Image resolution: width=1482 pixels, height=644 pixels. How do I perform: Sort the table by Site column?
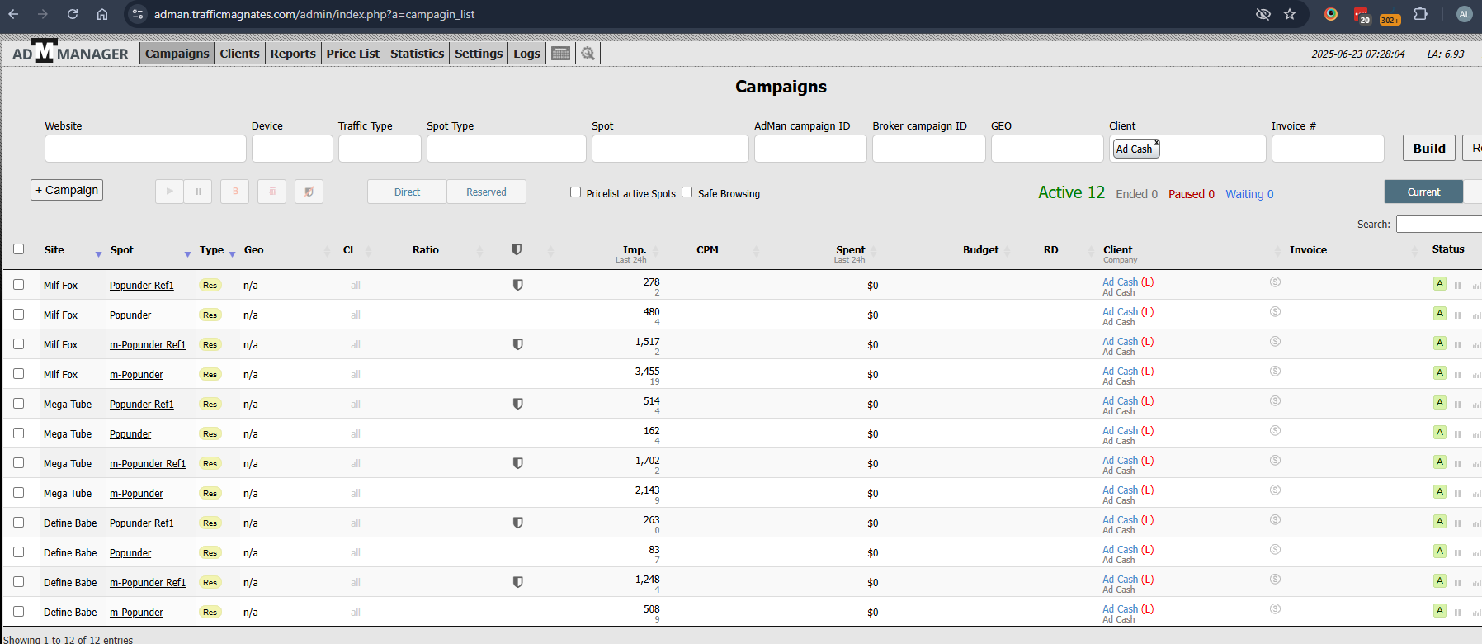(x=54, y=250)
